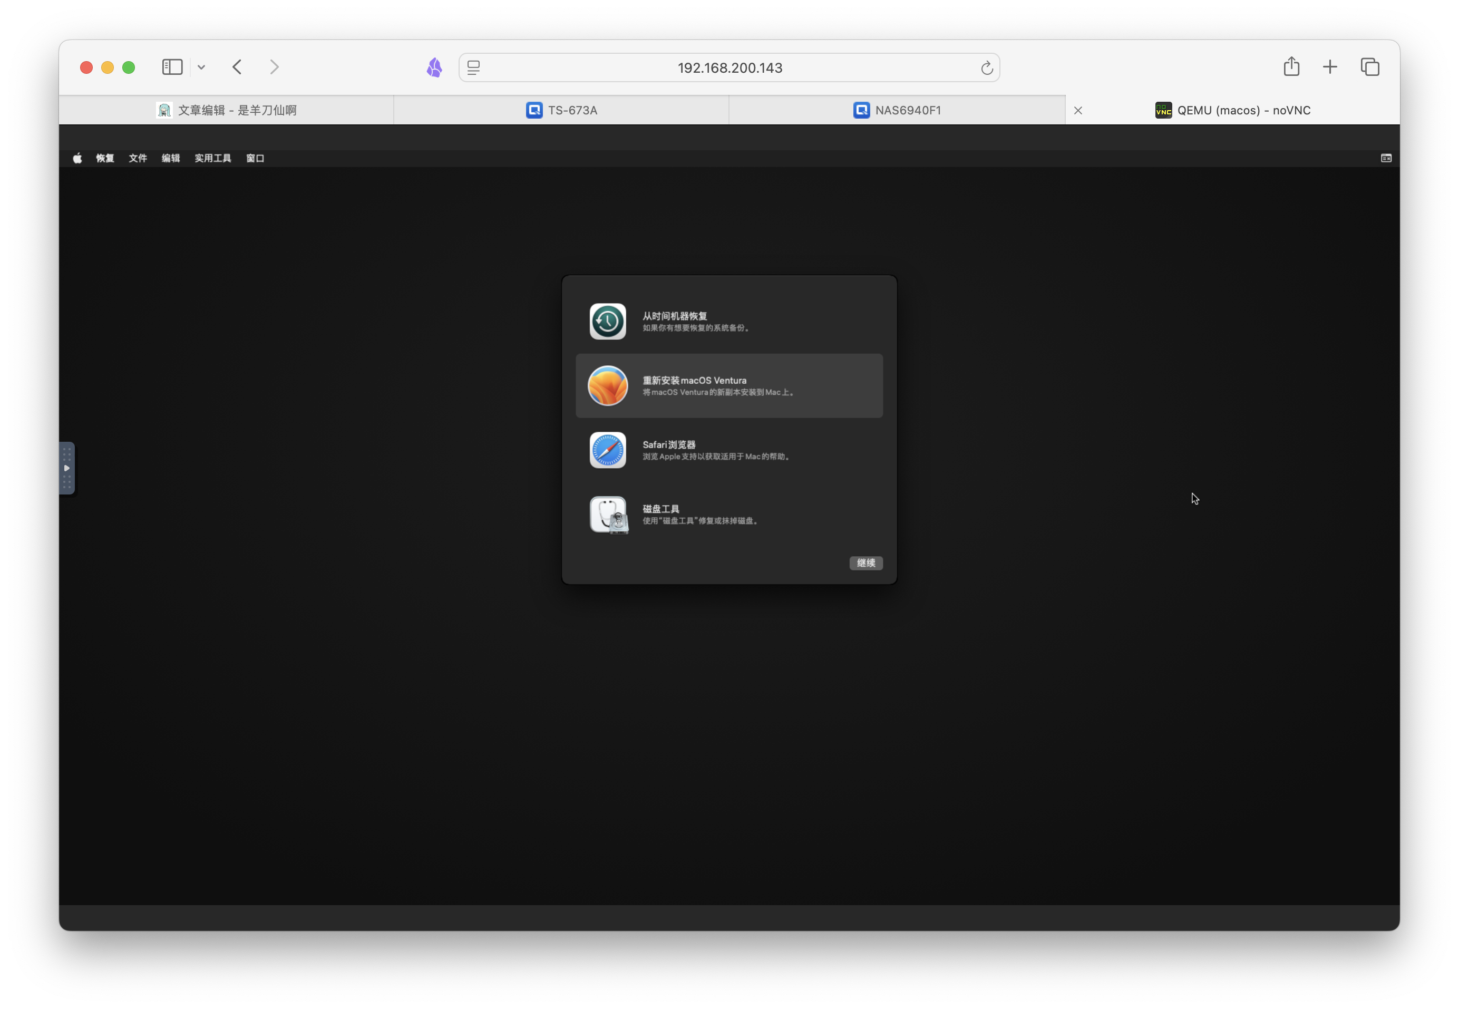Show the tab overview icon
Screen dimensions: 1459x1009
coord(1369,67)
